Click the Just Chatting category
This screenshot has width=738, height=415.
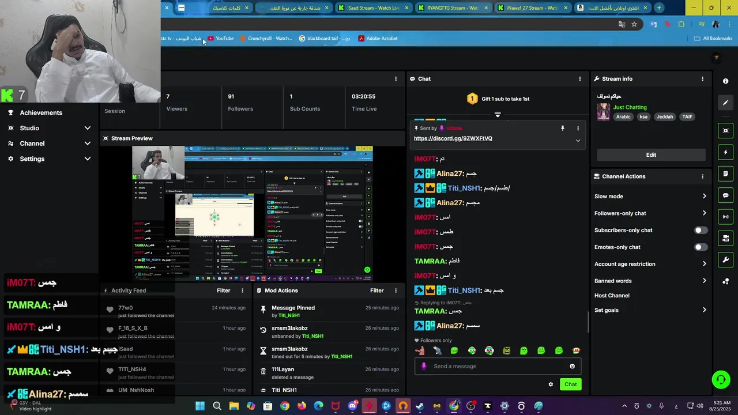click(630, 107)
